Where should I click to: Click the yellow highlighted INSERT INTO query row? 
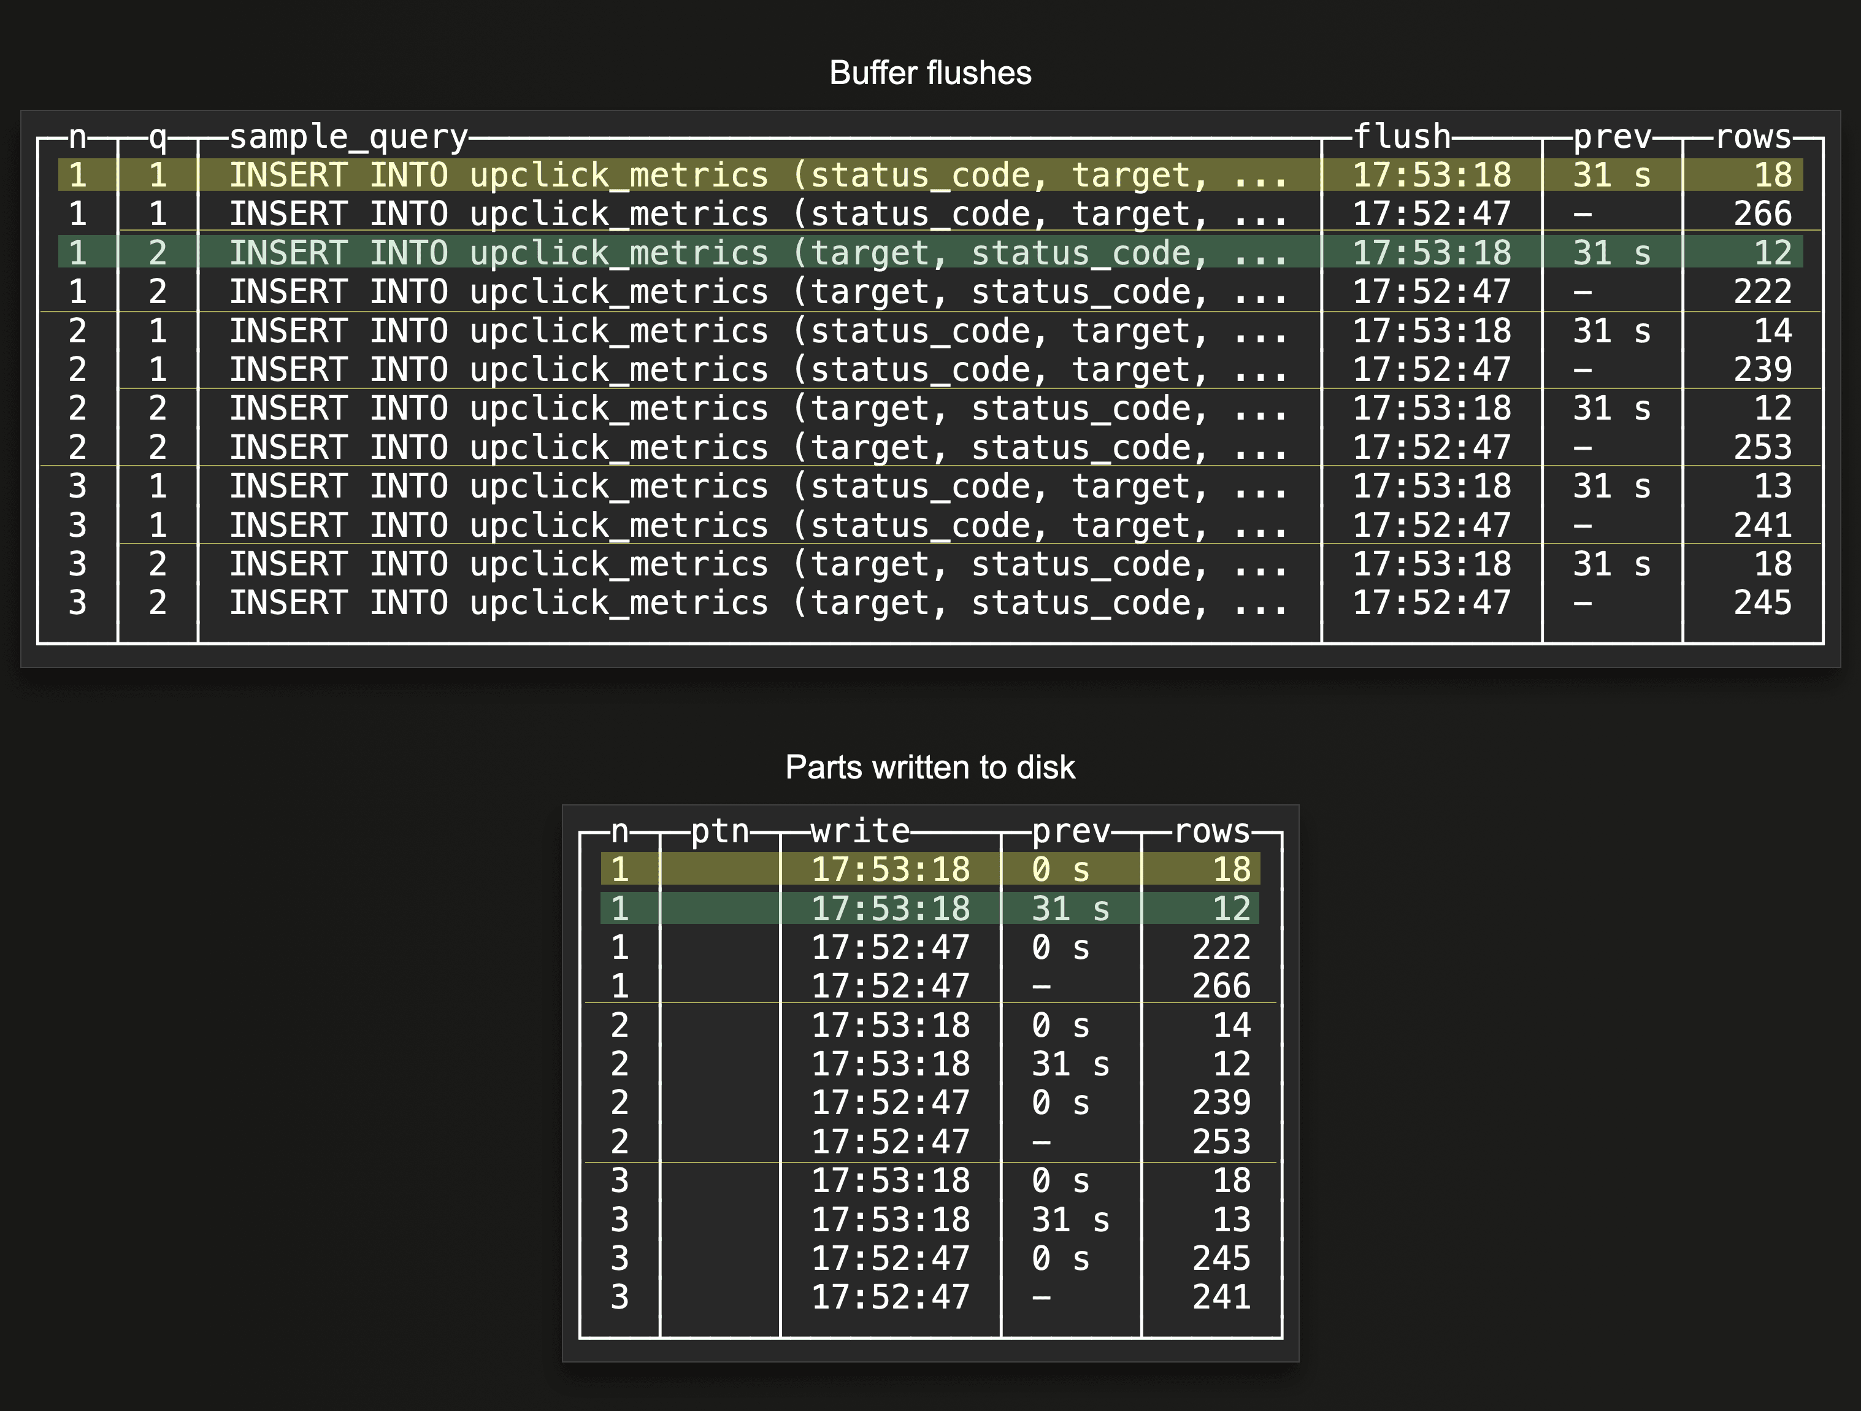757,175
